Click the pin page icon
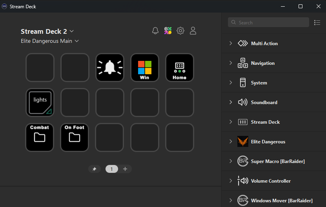The image size is (326, 207). coord(95,169)
